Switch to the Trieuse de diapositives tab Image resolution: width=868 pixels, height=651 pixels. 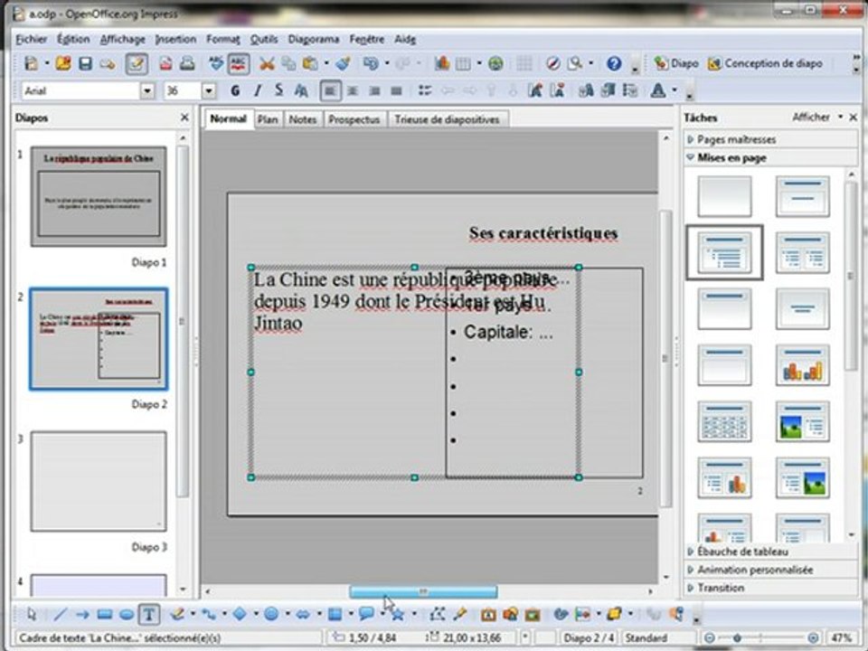point(445,119)
